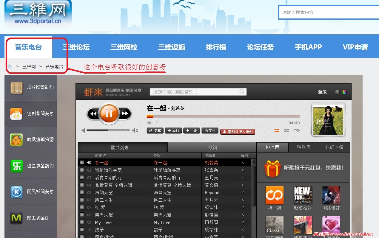Screen dimensions: 379x238
Task: Open the 排行榜 item in the blue nav bar
Action: tap(216, 47)
